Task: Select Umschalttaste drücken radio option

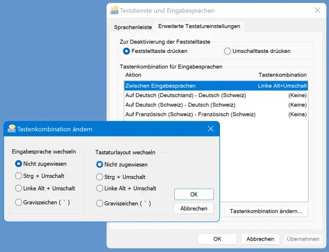Action: click(x=228, y=51)
